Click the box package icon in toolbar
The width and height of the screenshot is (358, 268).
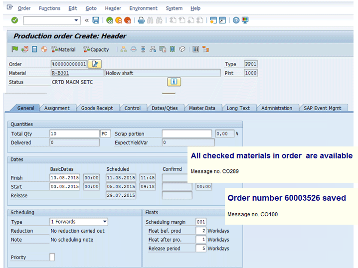[x=182, y=49]
